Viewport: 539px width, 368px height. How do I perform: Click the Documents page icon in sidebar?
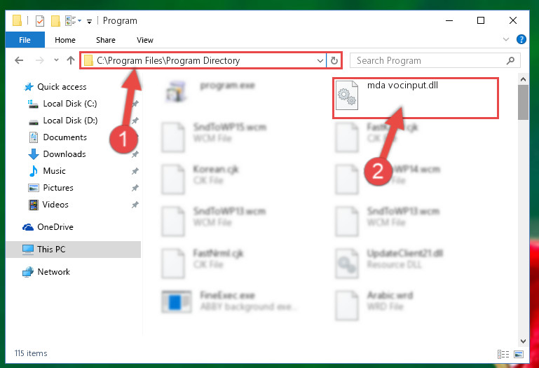pyautogui.click(x=34, y=137)
